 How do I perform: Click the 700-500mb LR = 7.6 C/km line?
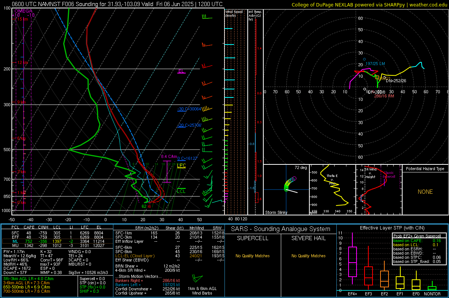(27, 291)
